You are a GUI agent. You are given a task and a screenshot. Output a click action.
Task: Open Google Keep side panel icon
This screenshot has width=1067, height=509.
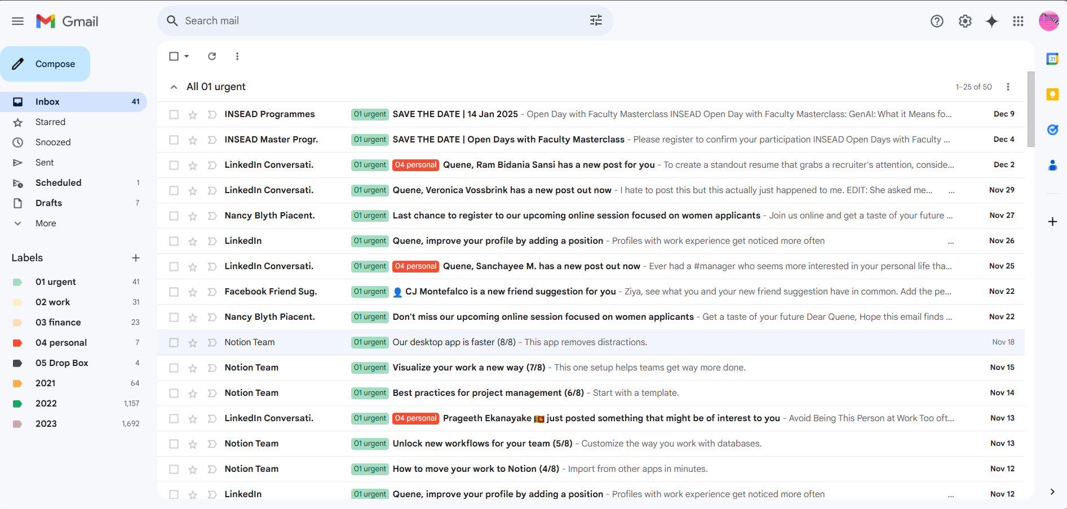(1052, 94)
